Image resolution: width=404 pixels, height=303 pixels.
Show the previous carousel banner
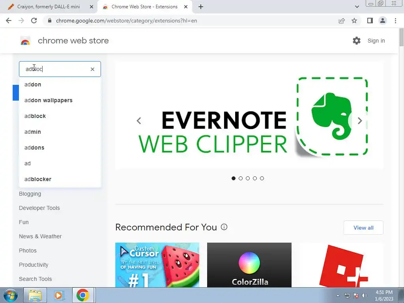[139, 121]
